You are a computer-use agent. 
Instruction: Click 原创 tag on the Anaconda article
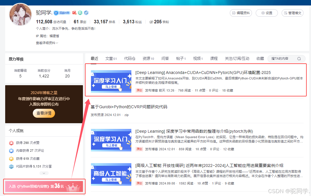click(139, 90)
